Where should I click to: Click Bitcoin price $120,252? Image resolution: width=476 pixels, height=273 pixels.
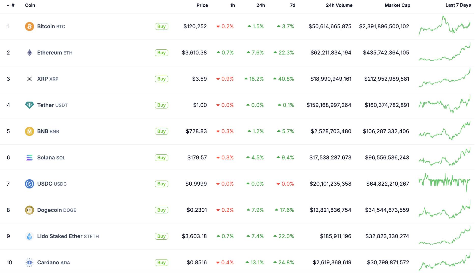(195, 26)
